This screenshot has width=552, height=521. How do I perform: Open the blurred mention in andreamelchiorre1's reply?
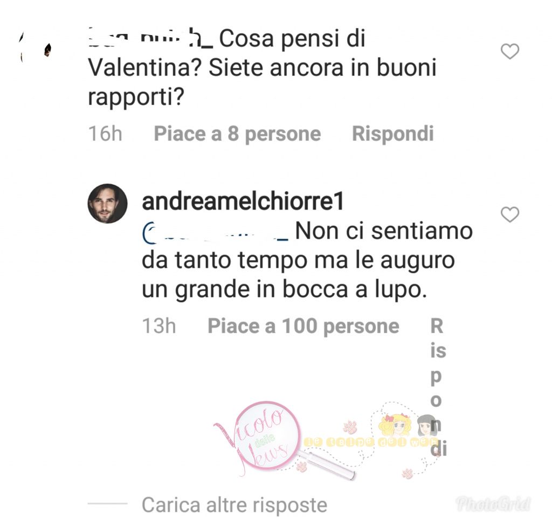click(216, 232)
